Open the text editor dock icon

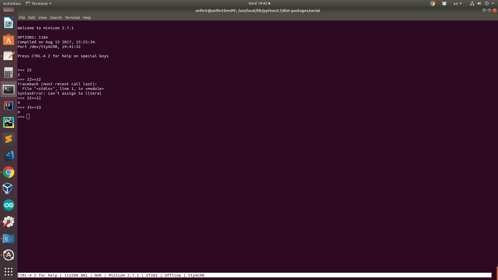tap(9, 56)
